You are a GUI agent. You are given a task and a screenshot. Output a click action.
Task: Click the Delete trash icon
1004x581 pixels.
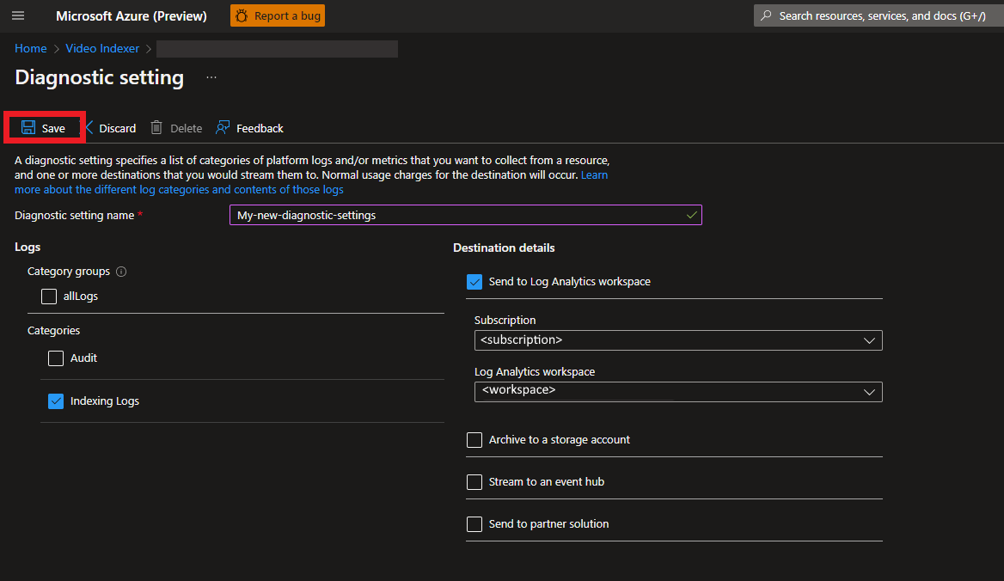(x=156, y=128)
